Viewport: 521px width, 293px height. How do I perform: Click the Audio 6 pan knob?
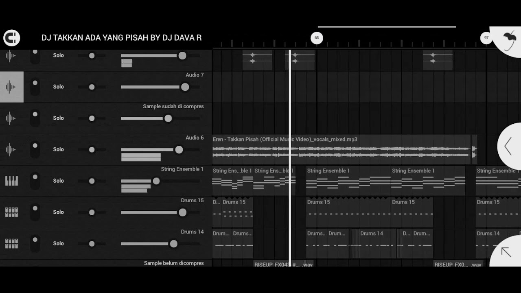point(92,149)
